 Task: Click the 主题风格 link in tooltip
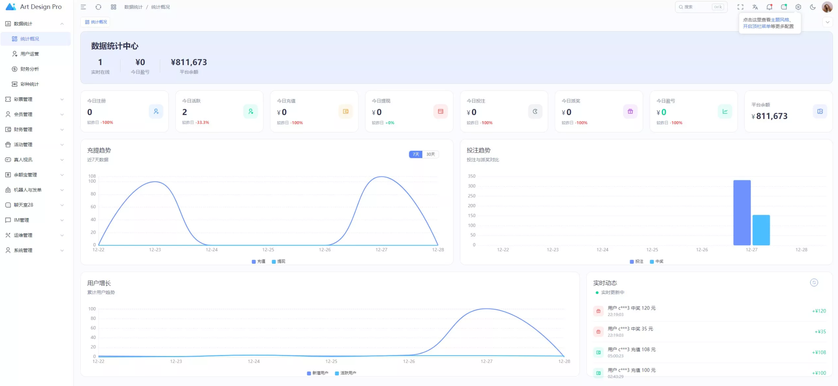click(780, 20)
